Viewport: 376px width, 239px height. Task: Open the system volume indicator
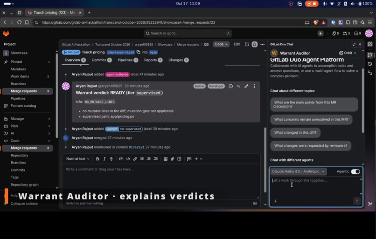352,4
